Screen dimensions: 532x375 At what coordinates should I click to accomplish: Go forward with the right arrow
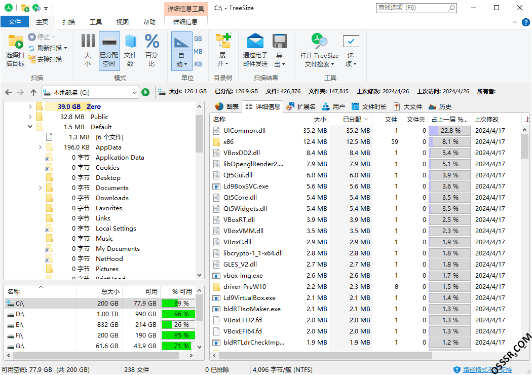pyautogui.click(x=20, y=92)
